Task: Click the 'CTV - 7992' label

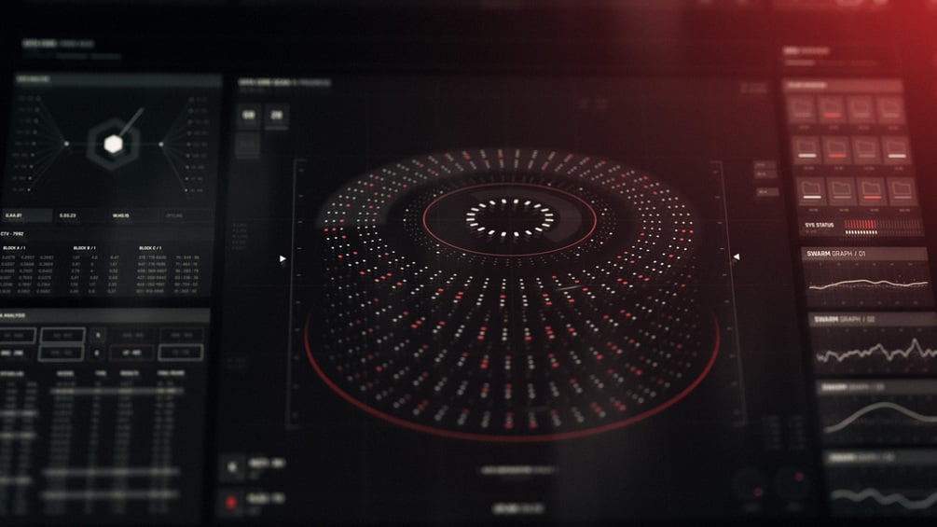Action: tap(12, 234)
